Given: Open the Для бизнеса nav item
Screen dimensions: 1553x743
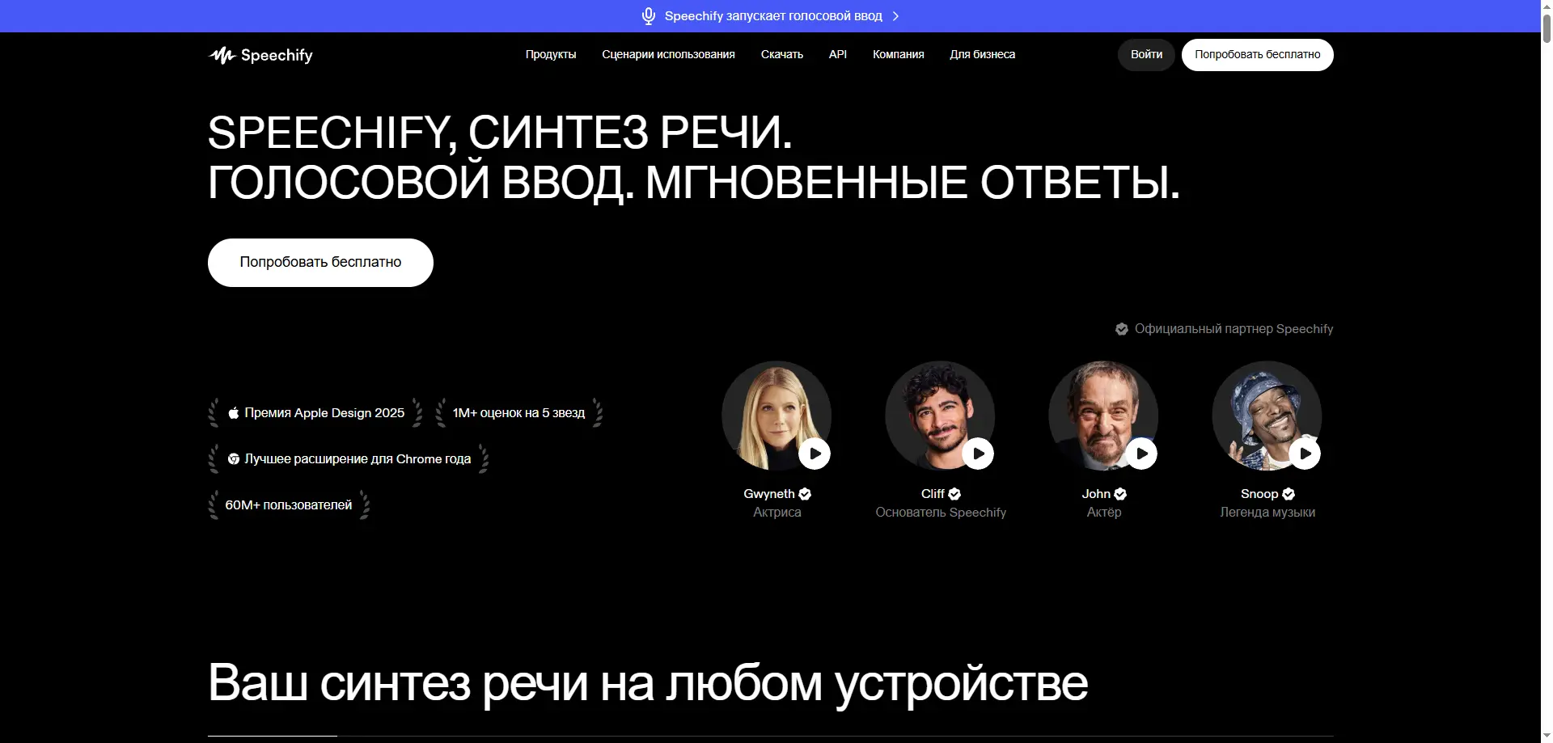Looking at the screenshot, I should pos(982,54).
